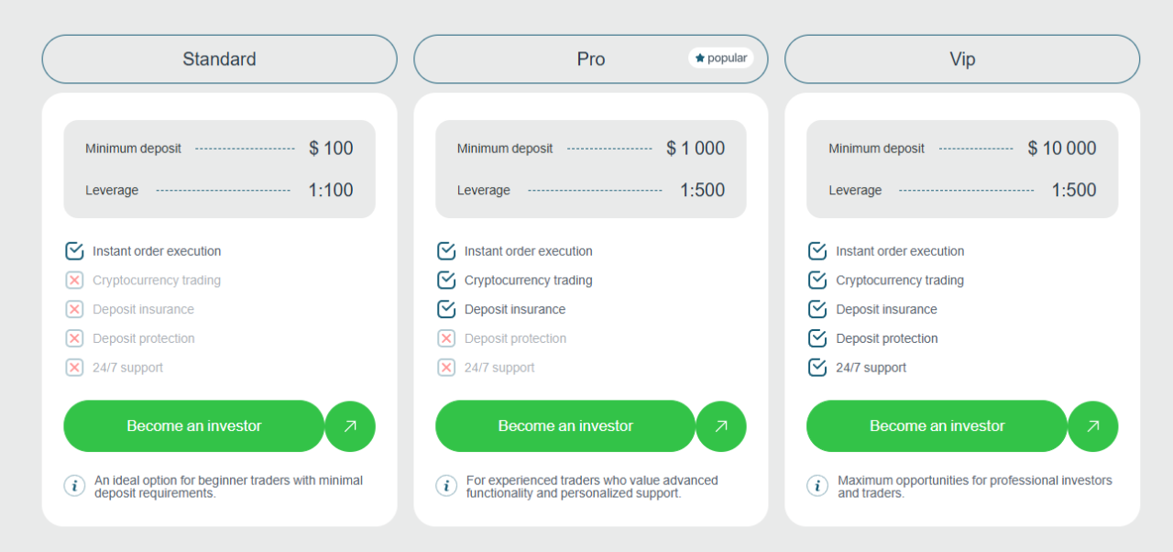Click the info icon under Pro plan
Screen dimensions: 1173x552
pyautogui.click(x=446, y=486)
